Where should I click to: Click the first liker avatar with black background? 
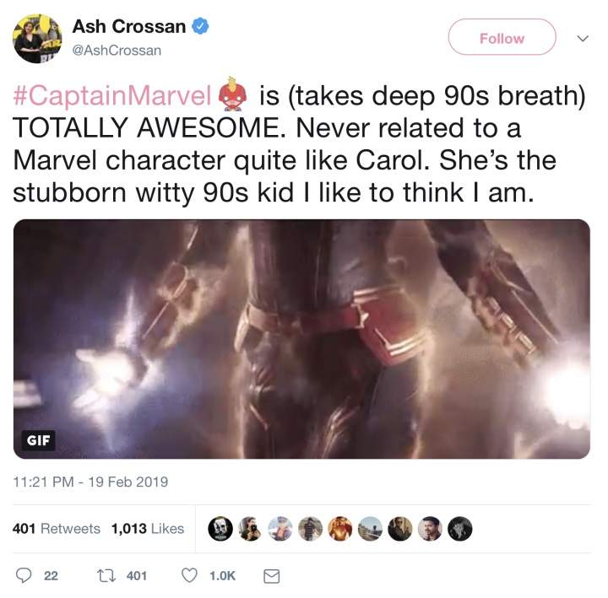221,528
